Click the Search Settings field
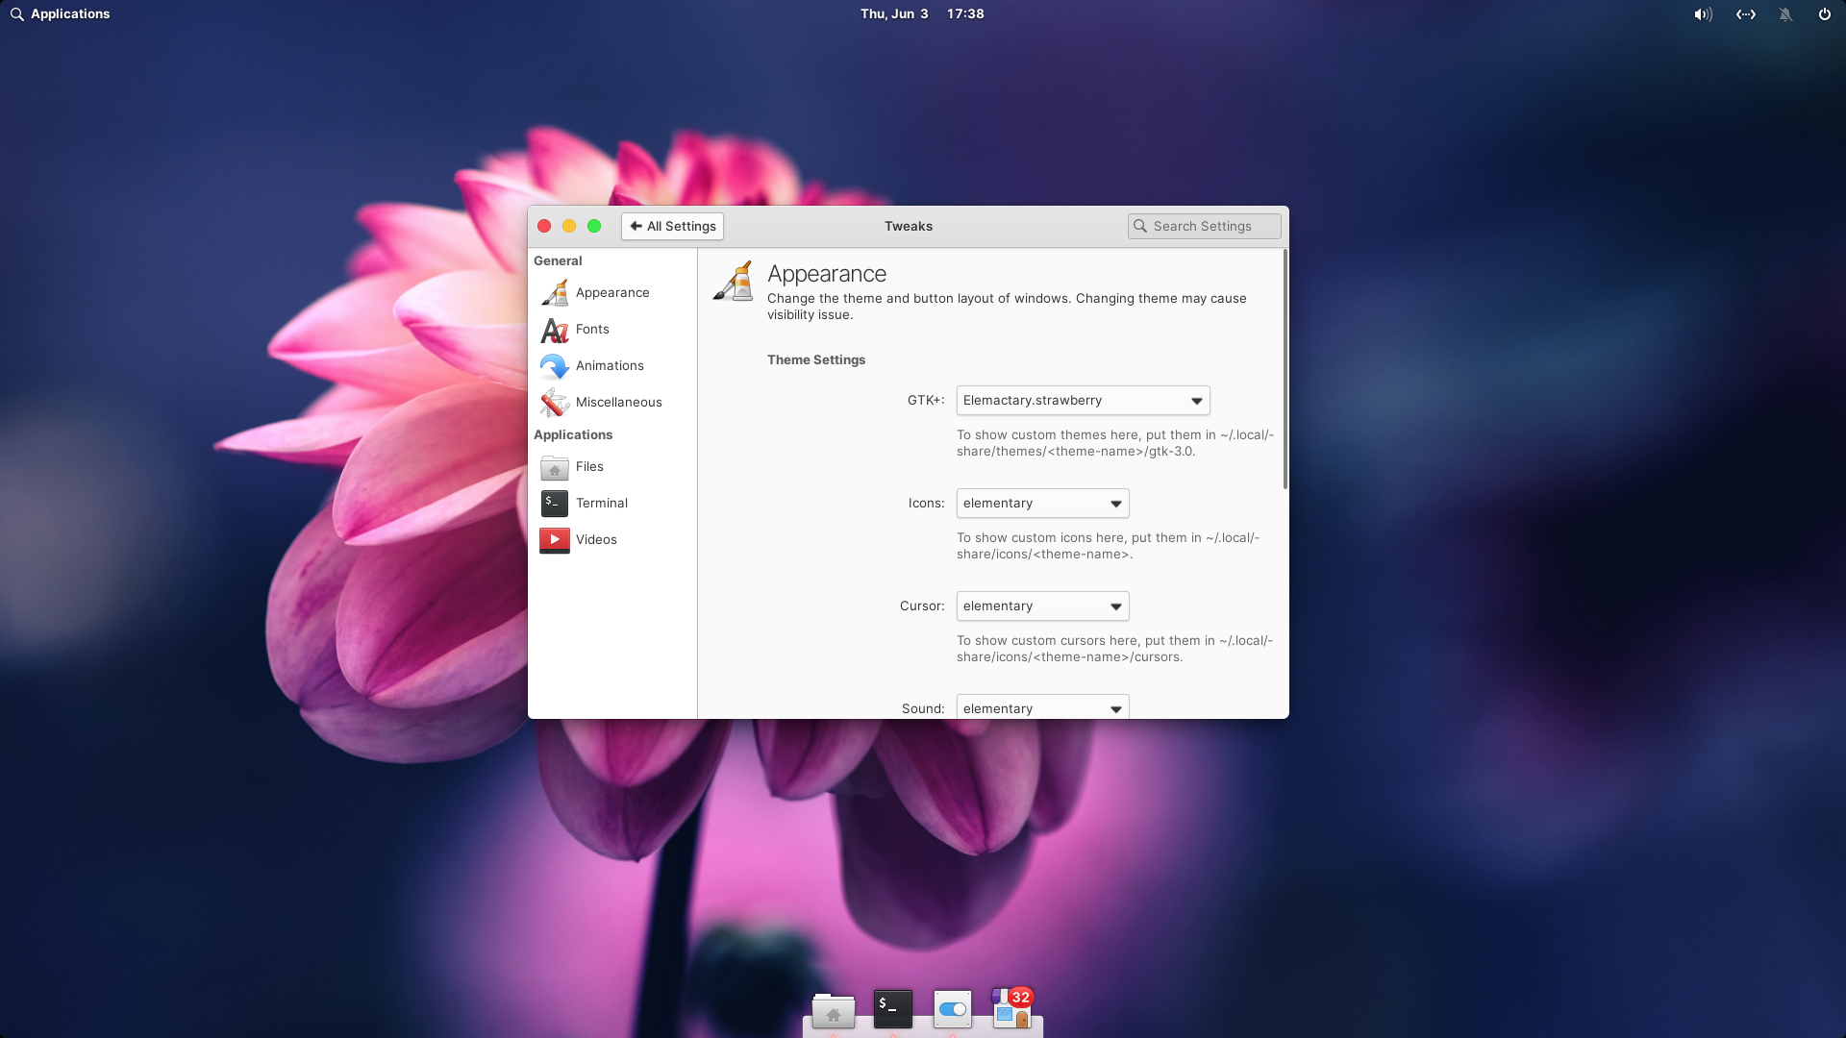This screenshot has height=1038, width=1846. pos(1206,227)
